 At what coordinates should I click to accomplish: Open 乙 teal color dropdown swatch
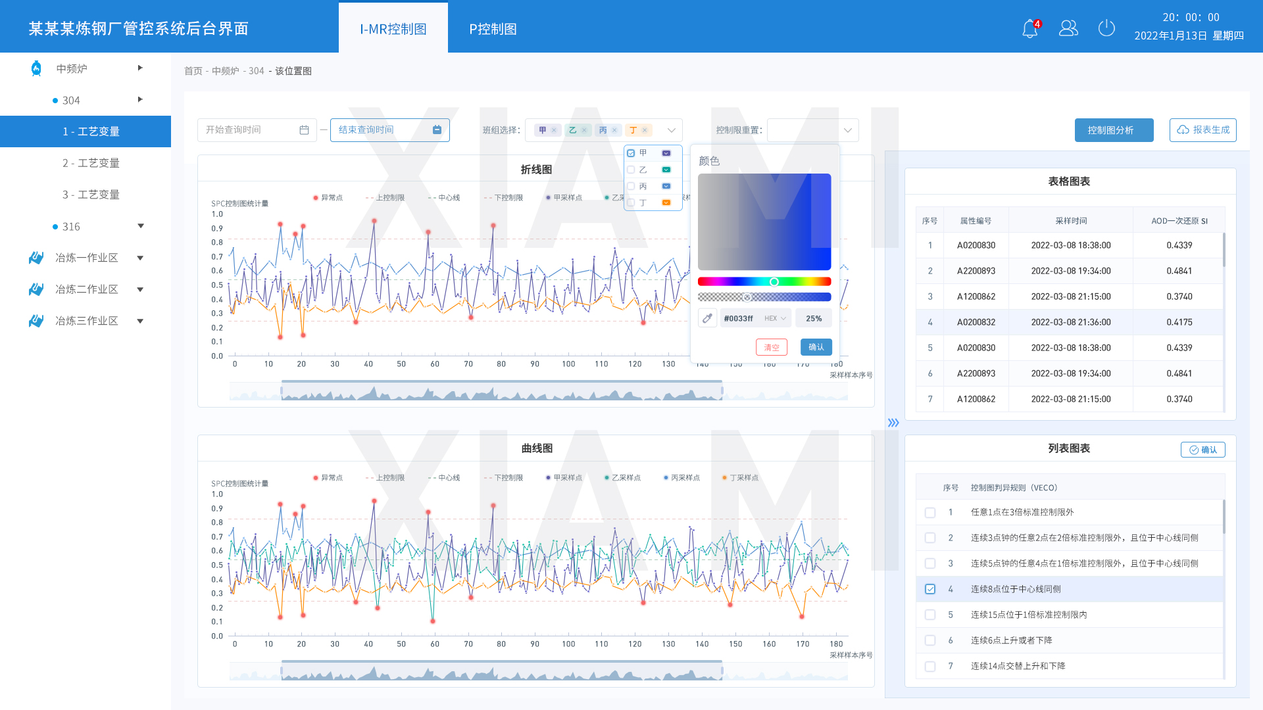point(666,170)
